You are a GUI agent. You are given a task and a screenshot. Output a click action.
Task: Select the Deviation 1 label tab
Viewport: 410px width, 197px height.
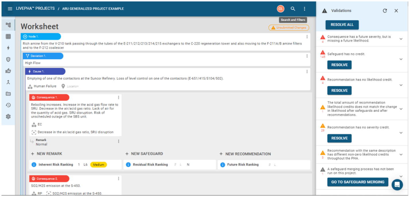click(43, 56)
